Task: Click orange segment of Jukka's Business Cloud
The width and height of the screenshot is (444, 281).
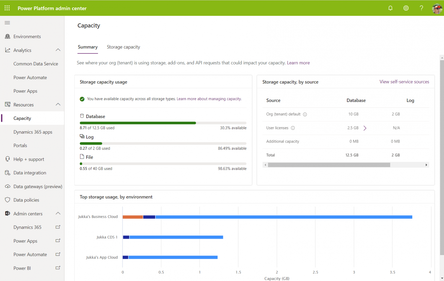Action: coord(133,217)
